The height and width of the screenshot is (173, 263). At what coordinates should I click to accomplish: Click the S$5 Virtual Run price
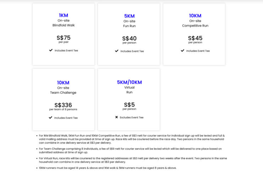coord(129,105)
